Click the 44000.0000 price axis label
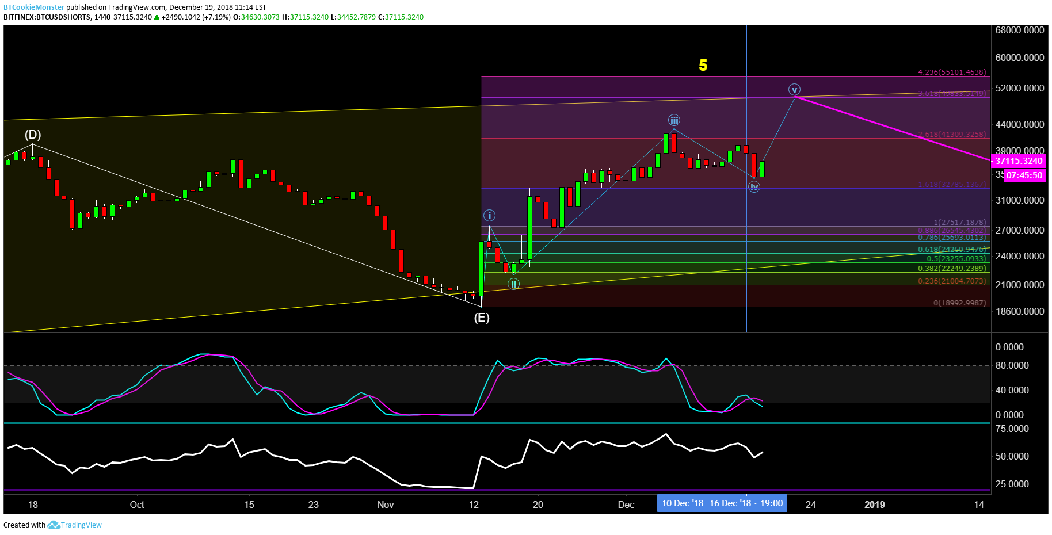Viewport: 1052px width, 535px height. tap(1020, 124)
